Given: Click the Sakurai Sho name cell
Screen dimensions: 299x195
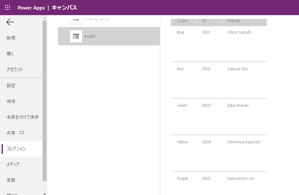Looking at the screenshot, I should [237, 69].
